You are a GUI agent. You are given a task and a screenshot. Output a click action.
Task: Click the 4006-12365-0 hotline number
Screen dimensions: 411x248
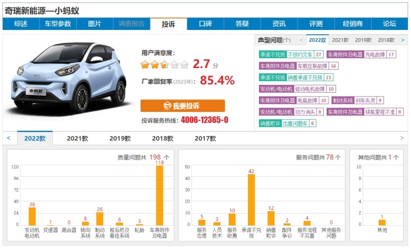(x=205, y=120)
